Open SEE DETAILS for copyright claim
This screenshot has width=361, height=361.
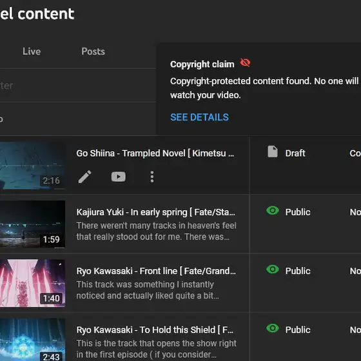coord(199,117)
